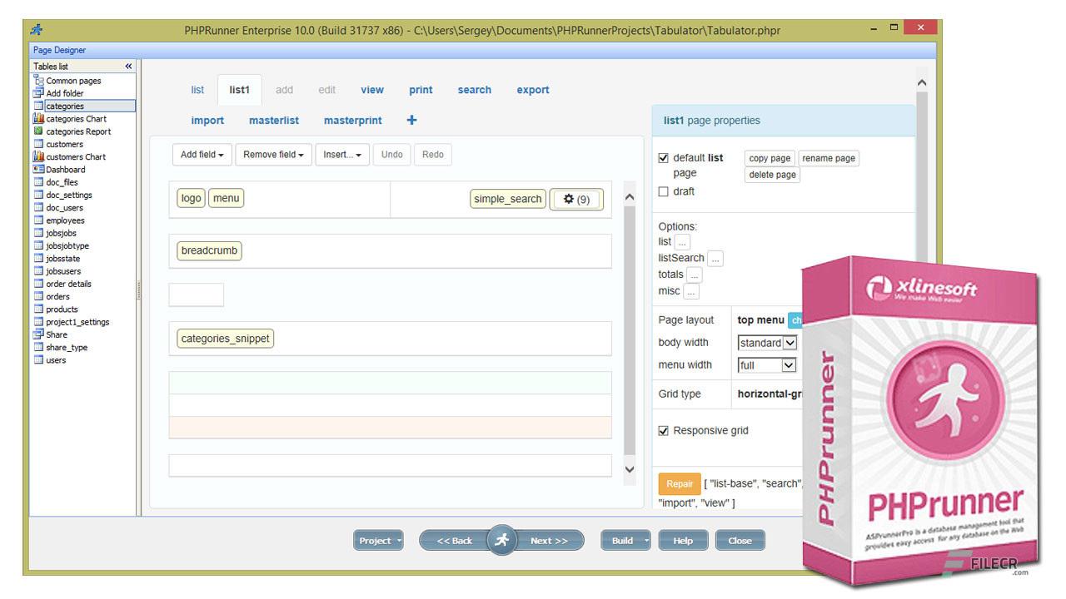Open the Remove field dropdown
This screenshot has height=599, width=1066.
273,155
